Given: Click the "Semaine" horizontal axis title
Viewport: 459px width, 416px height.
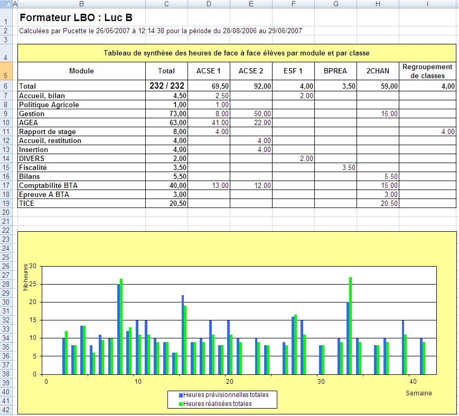Looking at the screenshot, I should pyautogui.click(x=418, y=393).
